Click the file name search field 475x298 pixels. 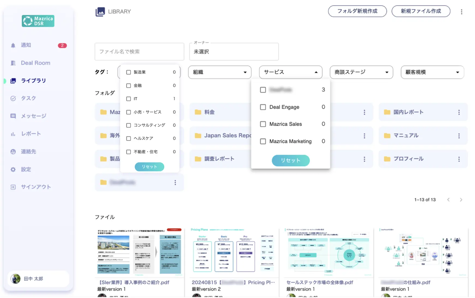(x=139, y=52)
